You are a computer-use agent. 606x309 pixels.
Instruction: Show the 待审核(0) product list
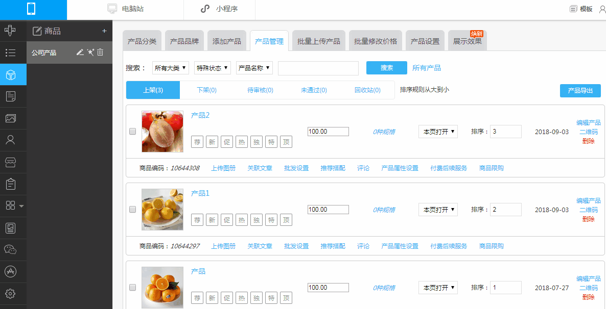pyautogui.click(x=260, y=90)
